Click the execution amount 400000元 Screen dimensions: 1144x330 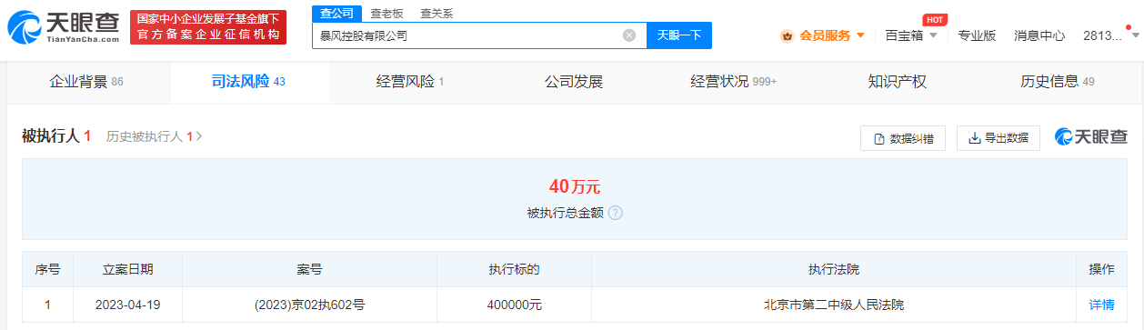pyautogui.click(x=515, y=305)
